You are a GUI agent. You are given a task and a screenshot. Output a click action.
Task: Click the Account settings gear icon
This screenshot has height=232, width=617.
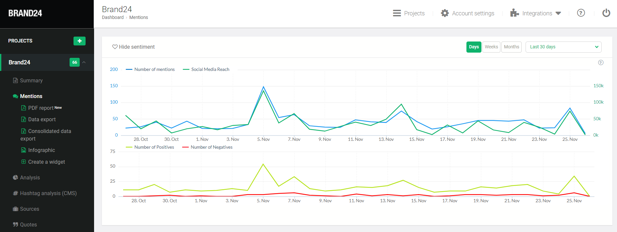(445, 13)
